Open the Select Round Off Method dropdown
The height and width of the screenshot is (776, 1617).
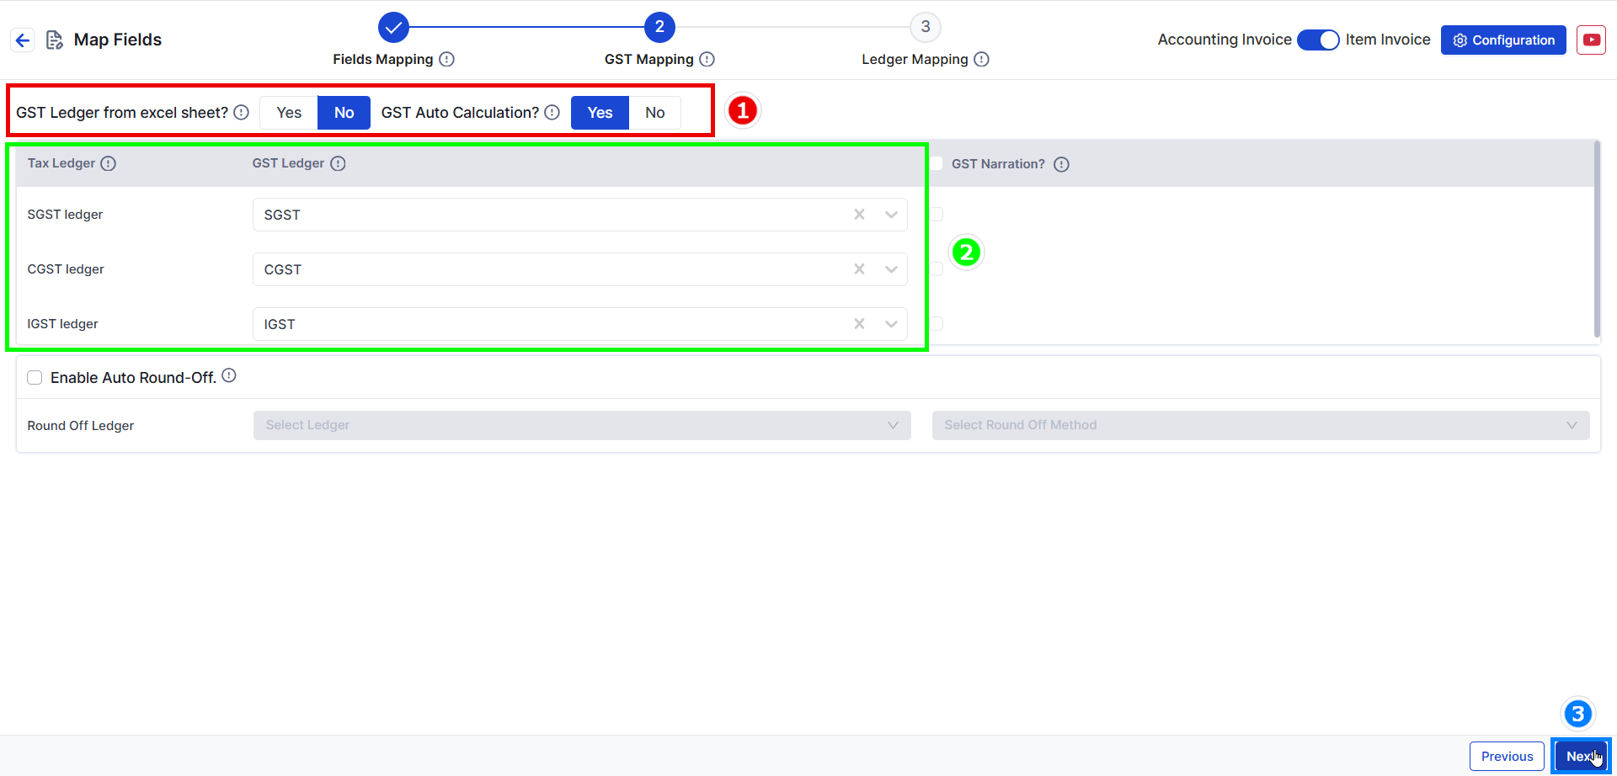[1260, 425]
